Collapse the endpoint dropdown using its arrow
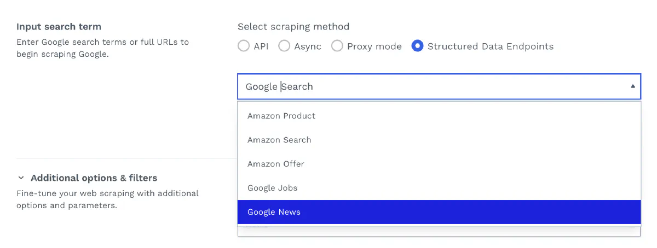 pyautogui.click(x=632, y=86)
